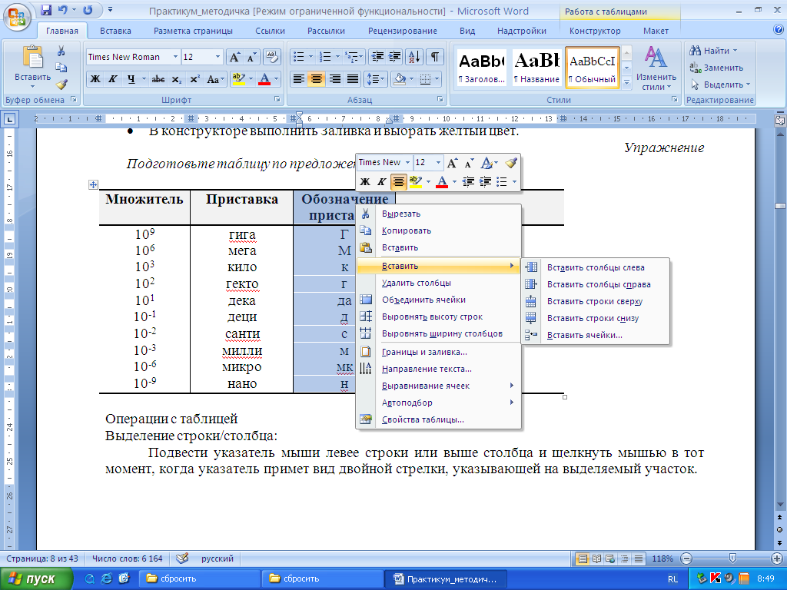
Task: Toggle show paragraph marks
Action: pos(435,57)
